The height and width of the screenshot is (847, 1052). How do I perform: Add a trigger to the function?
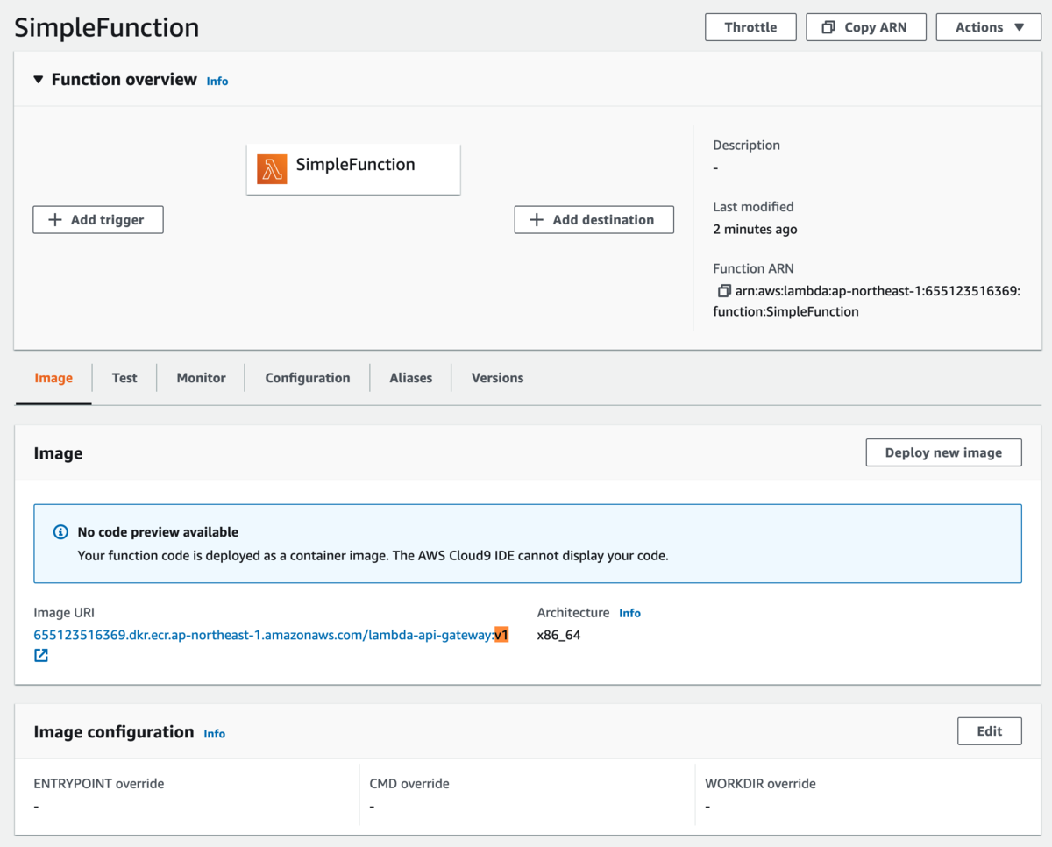pos(98,219)
